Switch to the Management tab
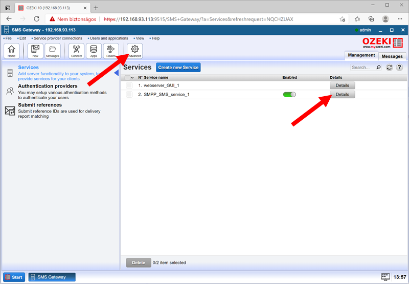Image resolution: width=409 pixels, height=284 pixels. coord(361,55)
